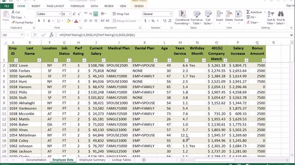Click the Documentation sheet tab

[x=36, y=160]
